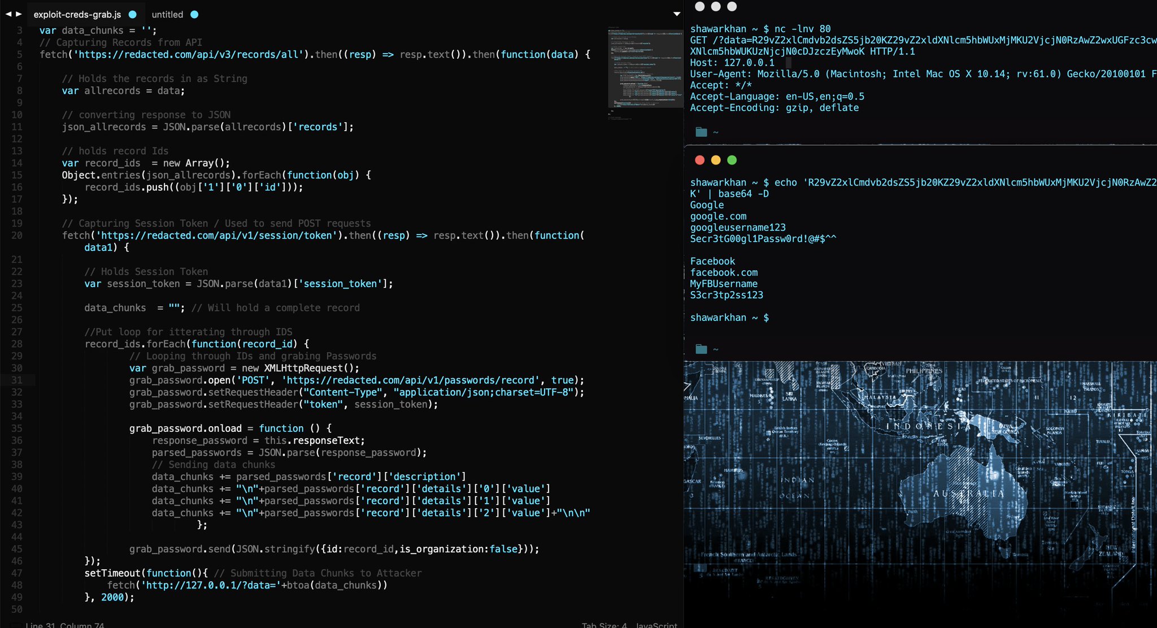
Task: Toggle side bar icon in status bar
Action: (x=15, y=625)
